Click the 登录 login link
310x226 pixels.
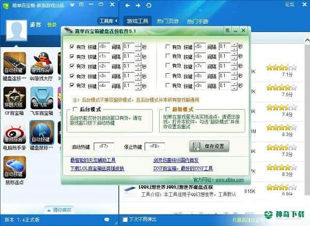(x=52, y=25)
